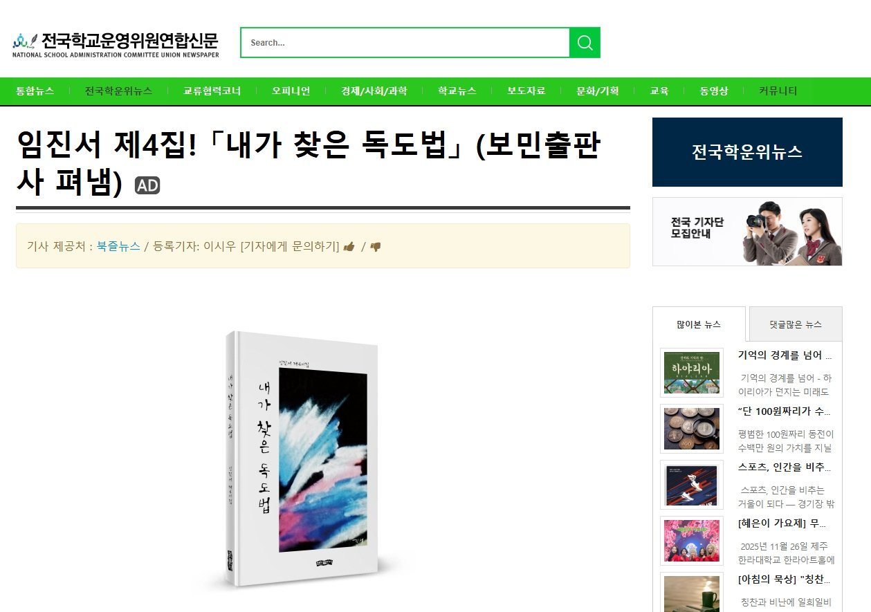The height and width of the screenshot is (612, 871).
Task: Open the 하야리아 news thumbnail
Action: coord(692,373)
